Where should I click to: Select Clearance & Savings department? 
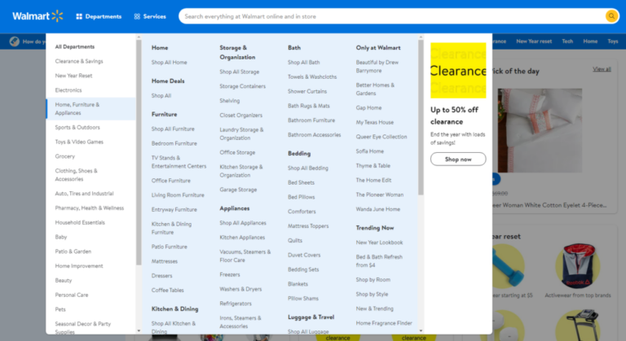click(79, 61)
